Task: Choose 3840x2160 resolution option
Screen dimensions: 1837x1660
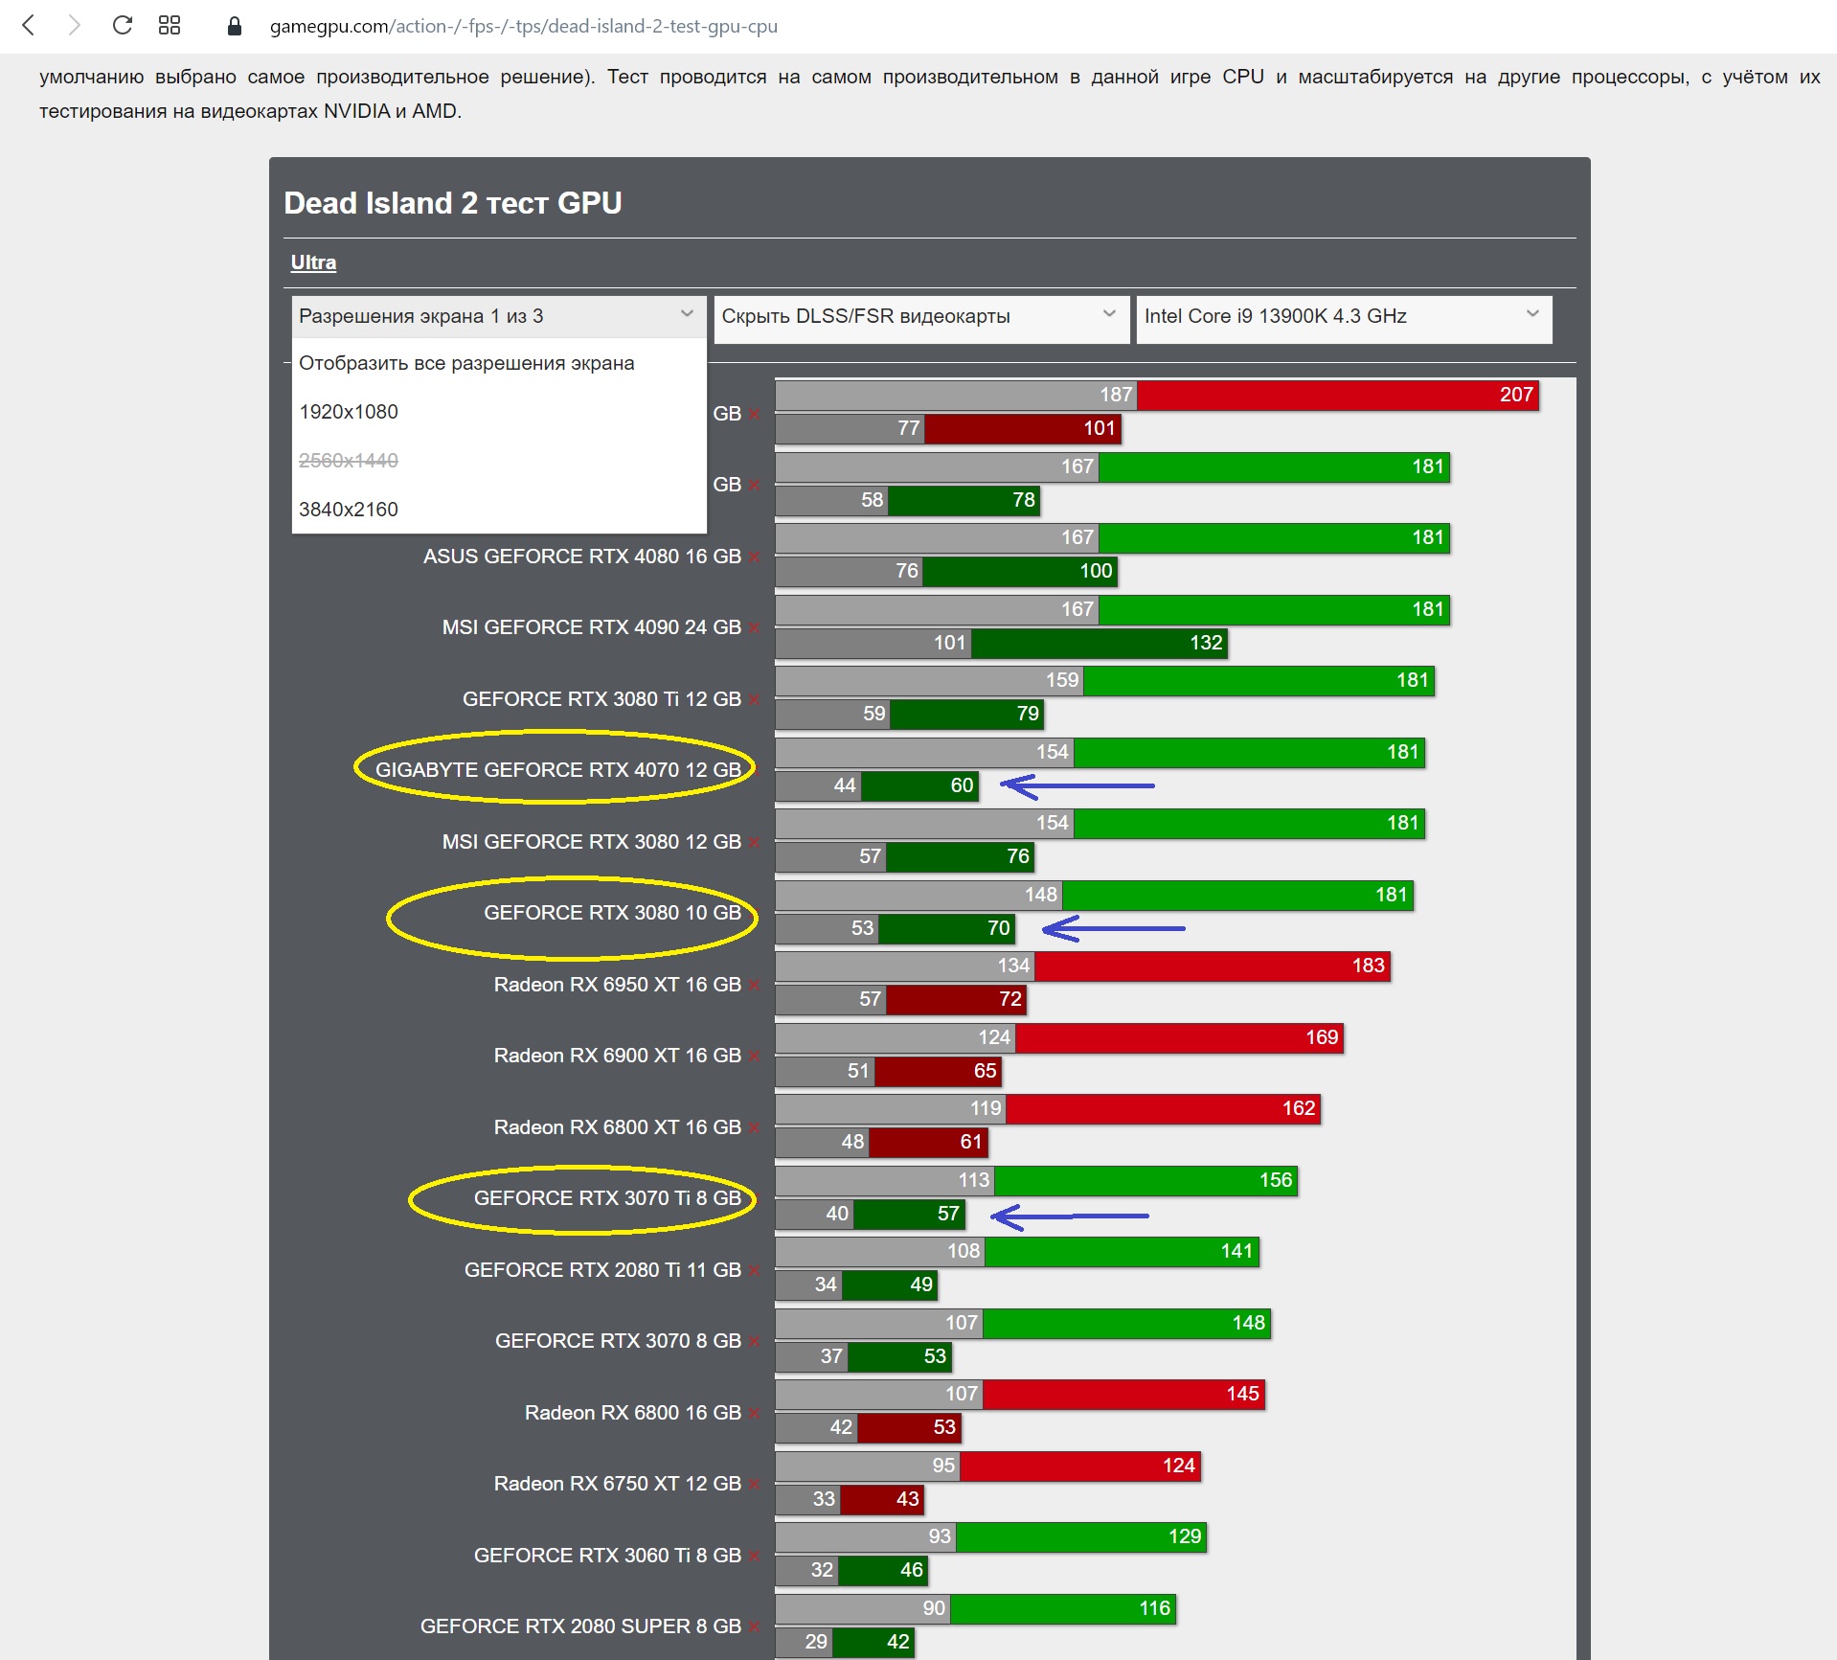Action: click(498, 510)
